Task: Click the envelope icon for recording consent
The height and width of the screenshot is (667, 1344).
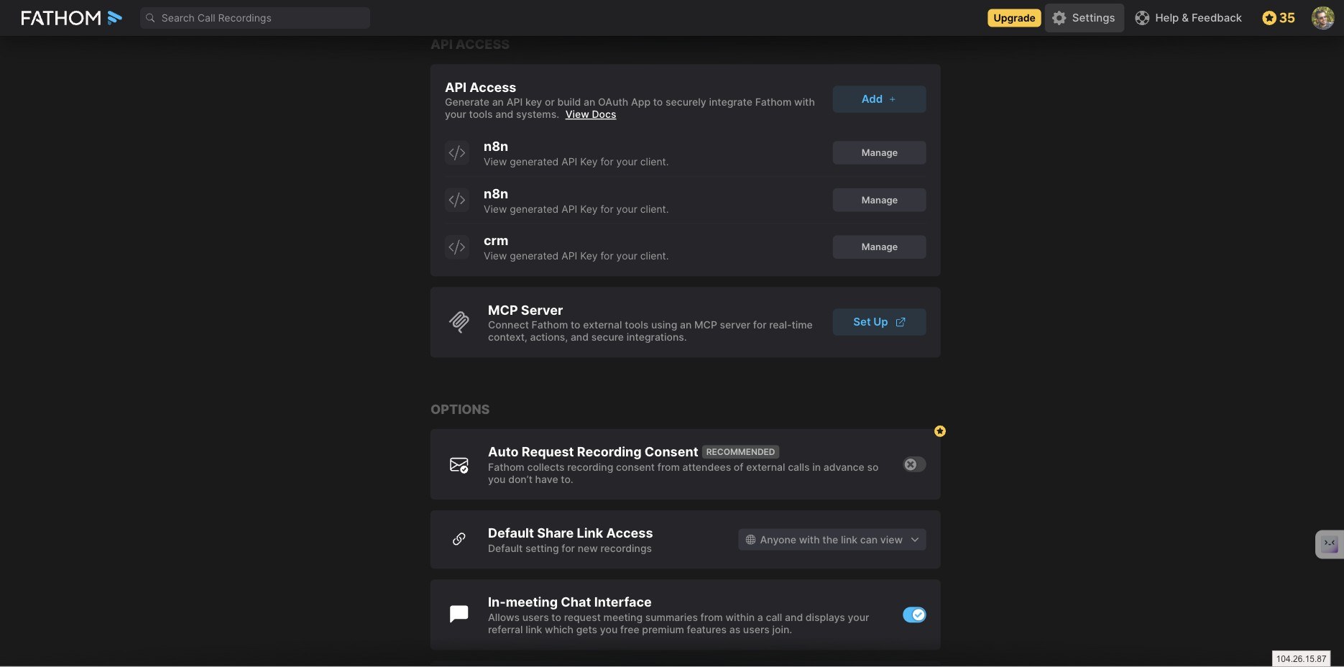Action: tap(459, 465)
